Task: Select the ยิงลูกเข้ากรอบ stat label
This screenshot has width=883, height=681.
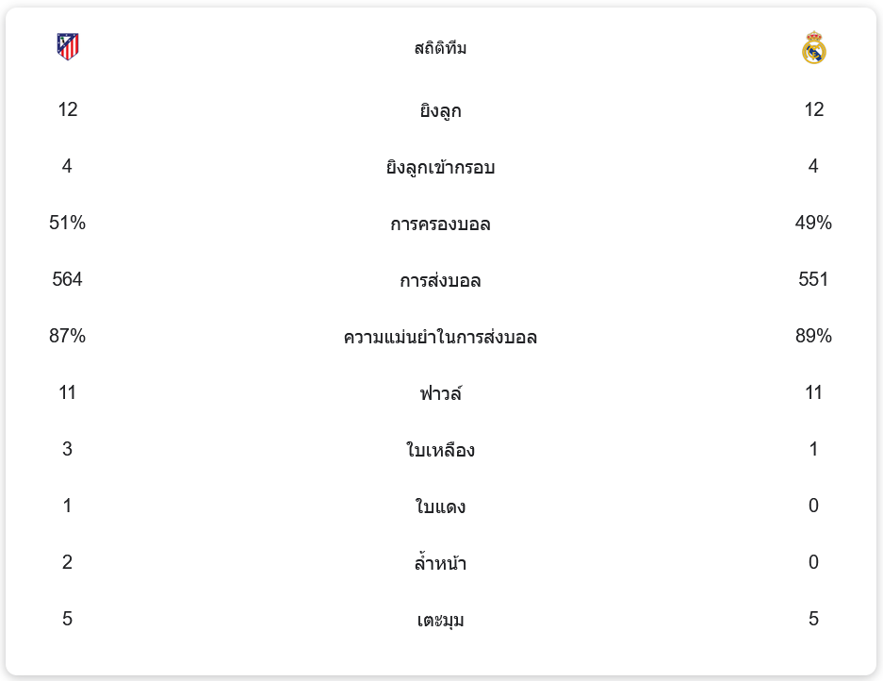Action: click(440, 168)
